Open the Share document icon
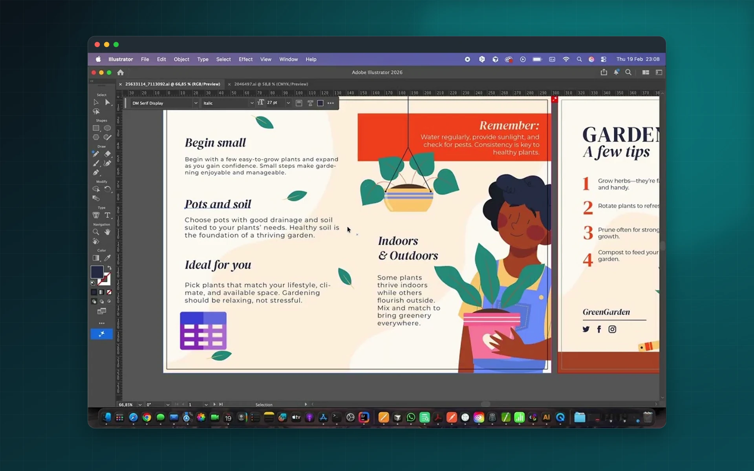 (604, 72)
